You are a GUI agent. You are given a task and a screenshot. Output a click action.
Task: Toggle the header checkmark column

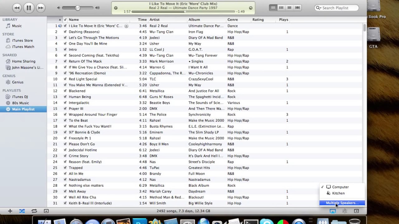coord(65,20)
